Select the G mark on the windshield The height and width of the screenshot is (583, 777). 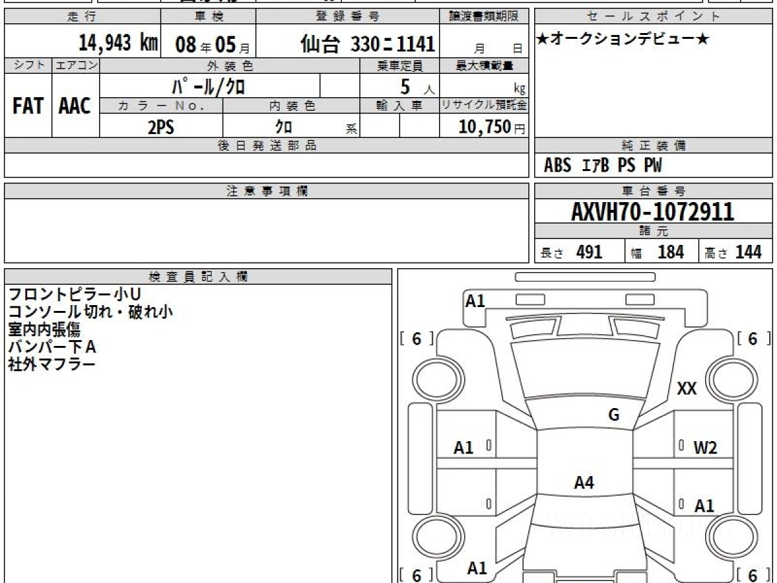pos(614,415)
